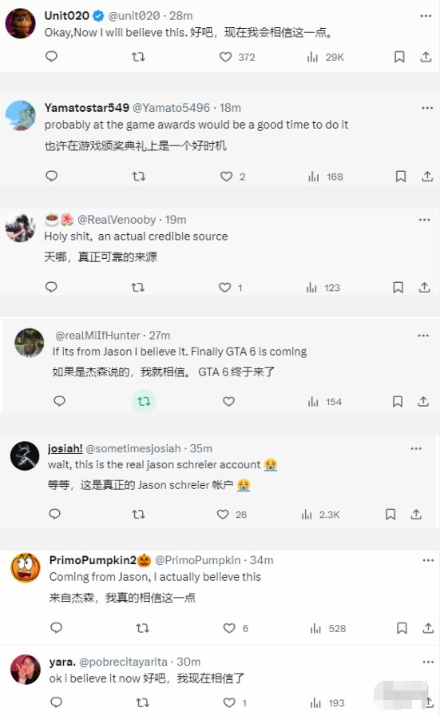Retweet yara.'s 'ok i believe it now' tweet
The height and width of the screenshot is (716, 440).
142,702
